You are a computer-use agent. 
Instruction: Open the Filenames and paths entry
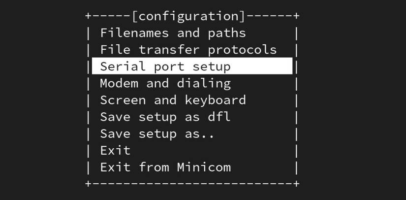173,33
